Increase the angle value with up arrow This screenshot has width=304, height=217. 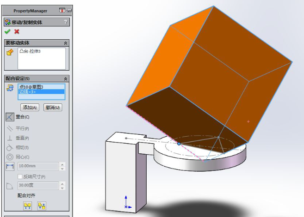[x=62, y=184]
